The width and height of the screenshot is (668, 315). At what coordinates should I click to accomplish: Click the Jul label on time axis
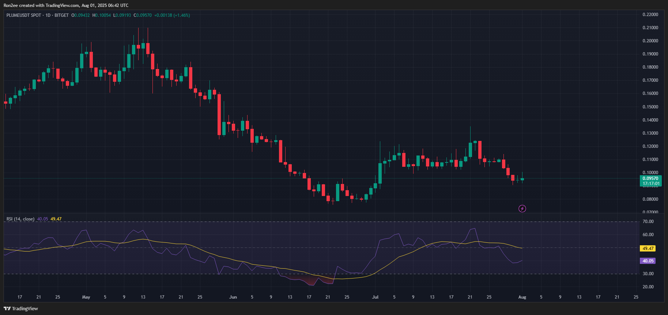click(375, 297)
